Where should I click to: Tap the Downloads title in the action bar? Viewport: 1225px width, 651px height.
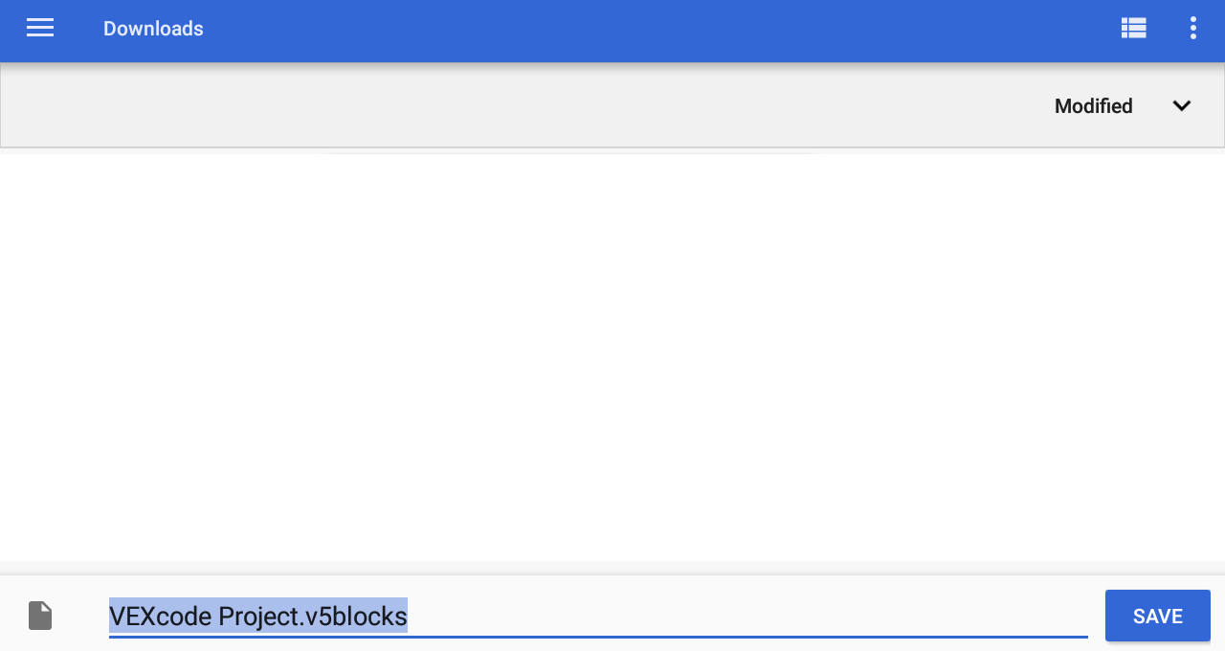pos(153,29)
